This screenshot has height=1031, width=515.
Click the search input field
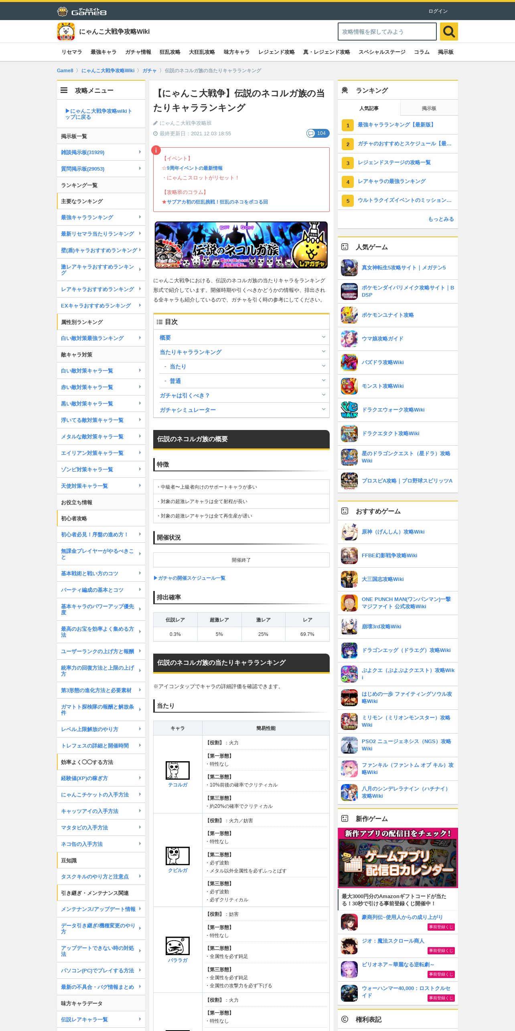tap(387, 31)
